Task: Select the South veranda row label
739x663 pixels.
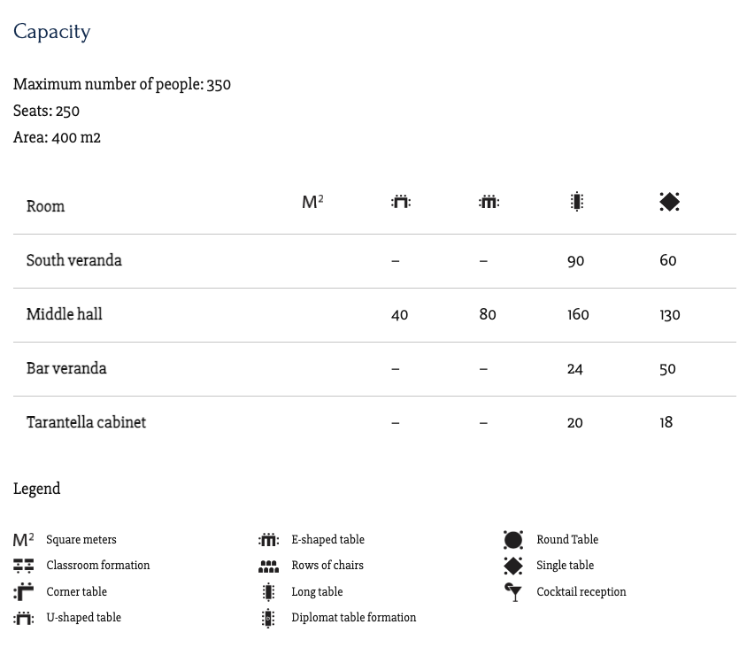Action: (74, 260)
